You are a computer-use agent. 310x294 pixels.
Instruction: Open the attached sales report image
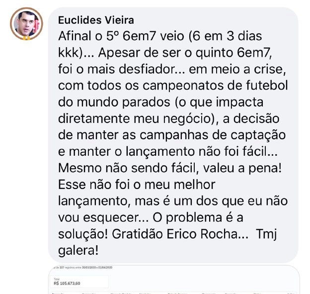pos(174,280)
